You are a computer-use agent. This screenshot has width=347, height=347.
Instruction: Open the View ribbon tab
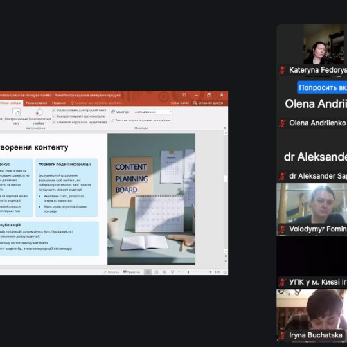(x=58, y=103)
